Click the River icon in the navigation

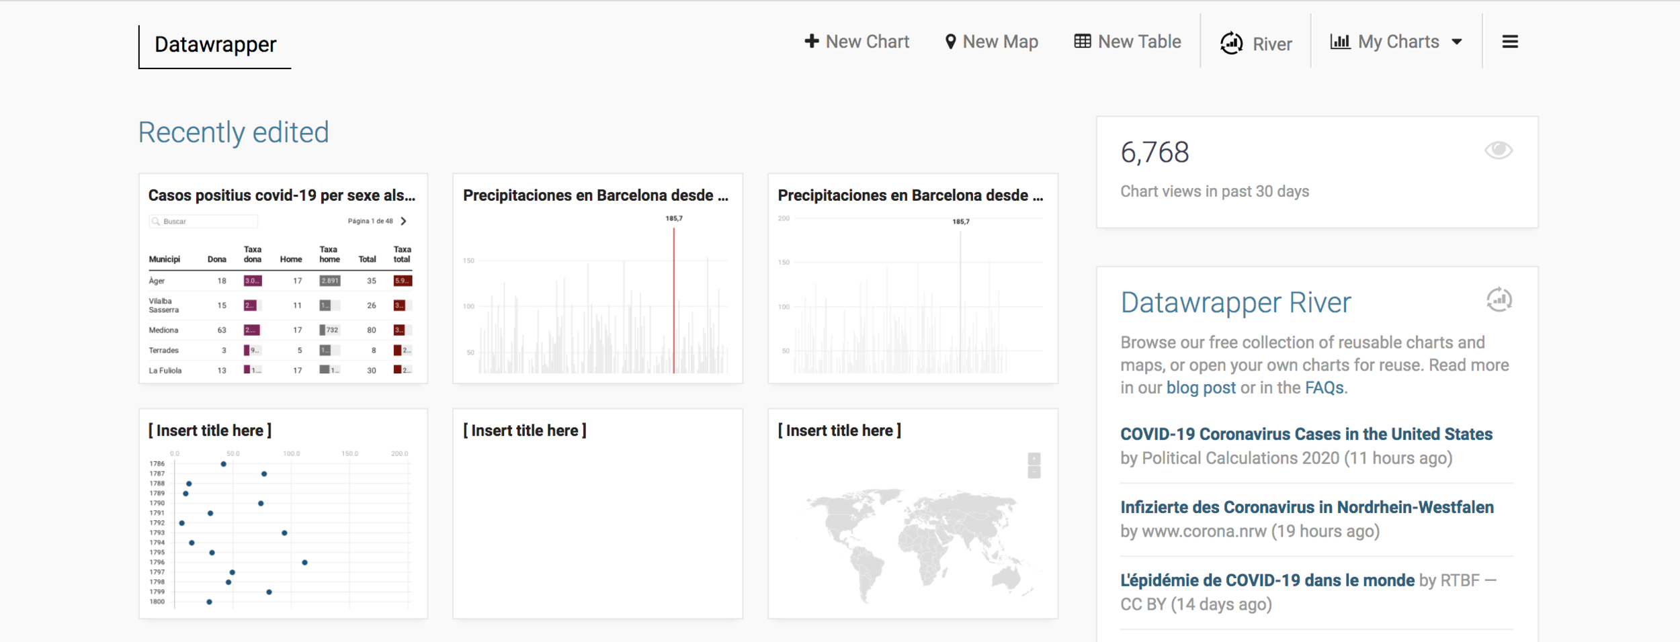pos(1231,43)
